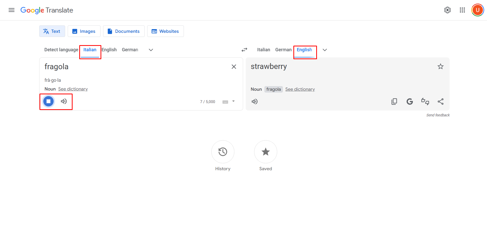Clear the input text with X
The image size is (487, 242).
coord(234,66)
